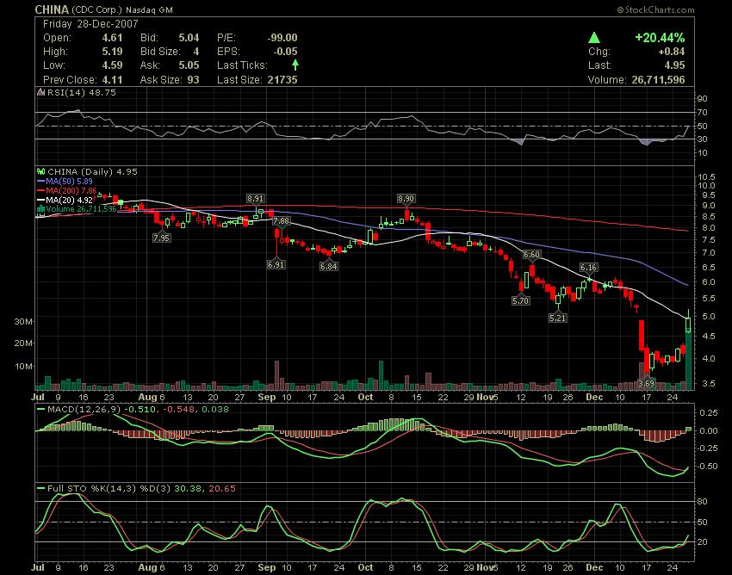Click the candlestick icon beside CHINA (Daily)
732x575 pixels.
tap(41, 172)
